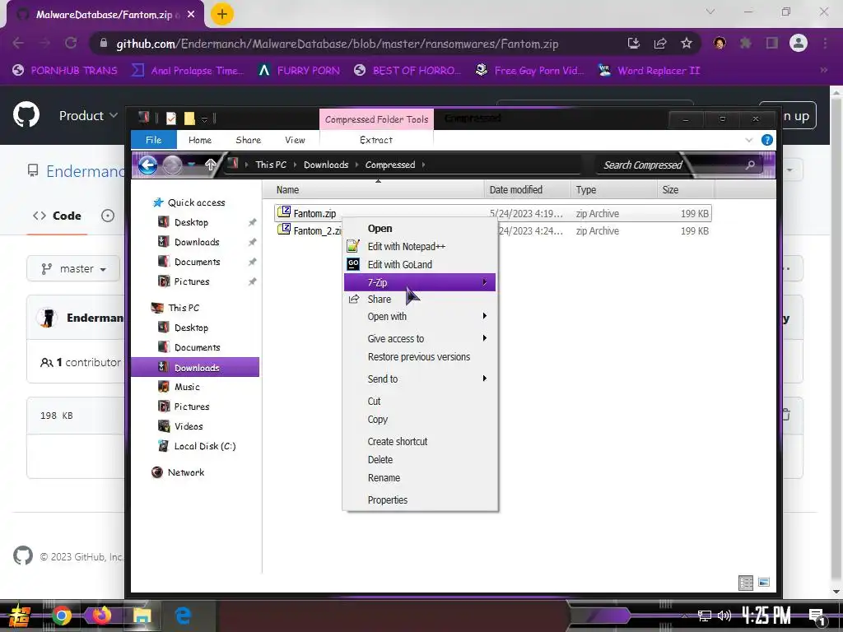
Task: Launch Firefox from the taskbar
Action: (x=101, y=616)
